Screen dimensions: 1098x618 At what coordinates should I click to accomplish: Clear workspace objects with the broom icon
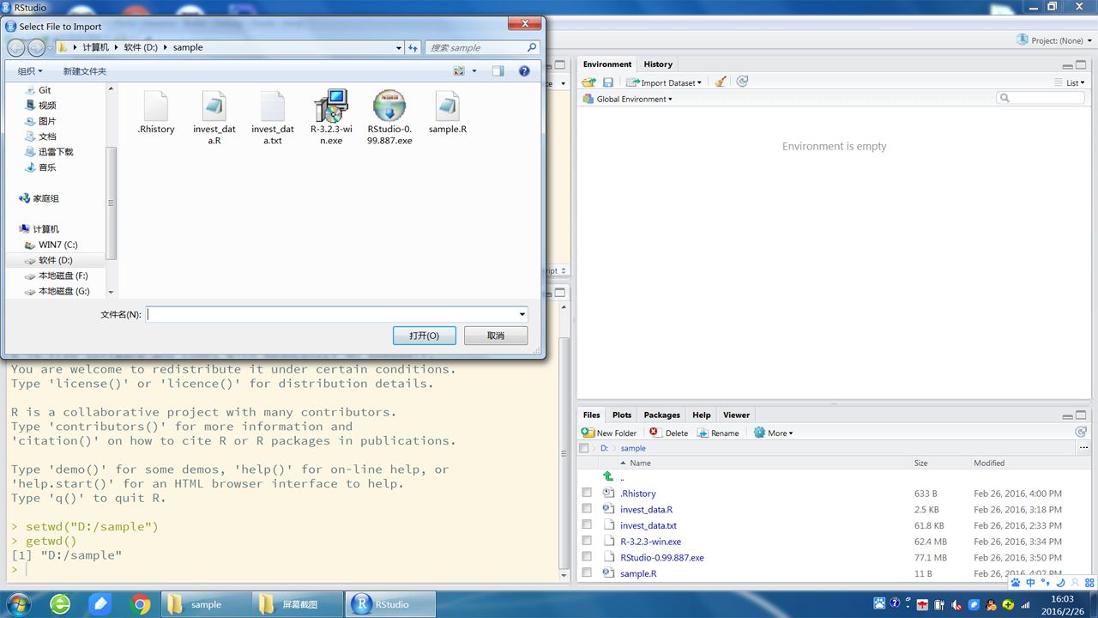[x=721, y=82]
